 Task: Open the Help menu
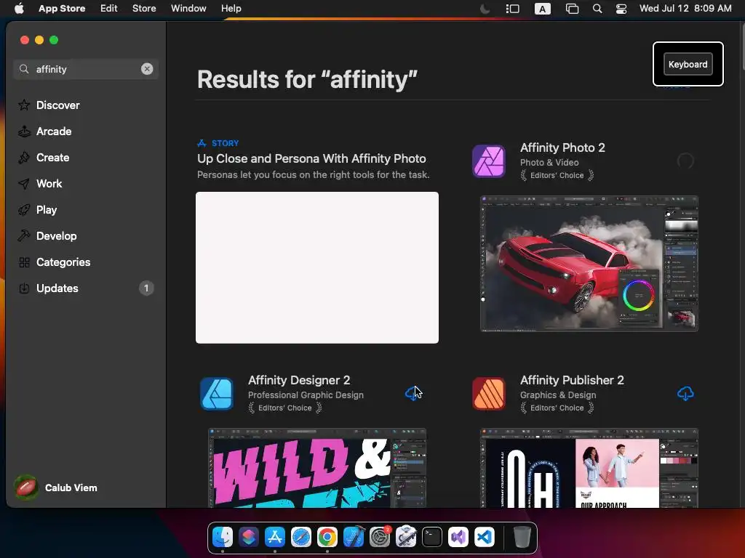231,8
